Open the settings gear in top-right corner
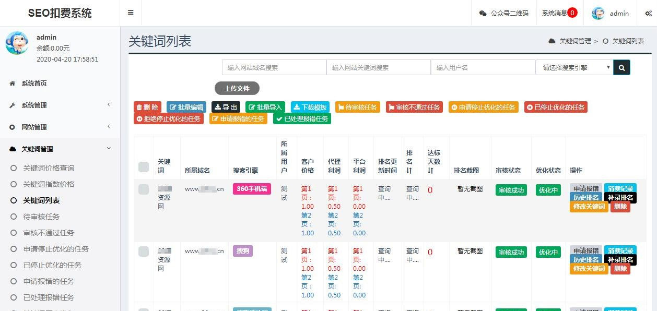Screen dimensions: 657x311 coord(648,13)
